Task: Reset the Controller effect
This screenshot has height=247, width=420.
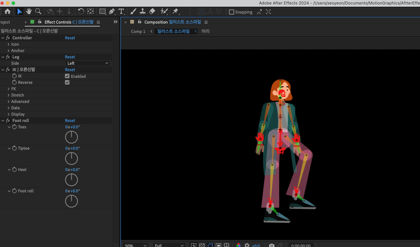Action: pos(70,38)
